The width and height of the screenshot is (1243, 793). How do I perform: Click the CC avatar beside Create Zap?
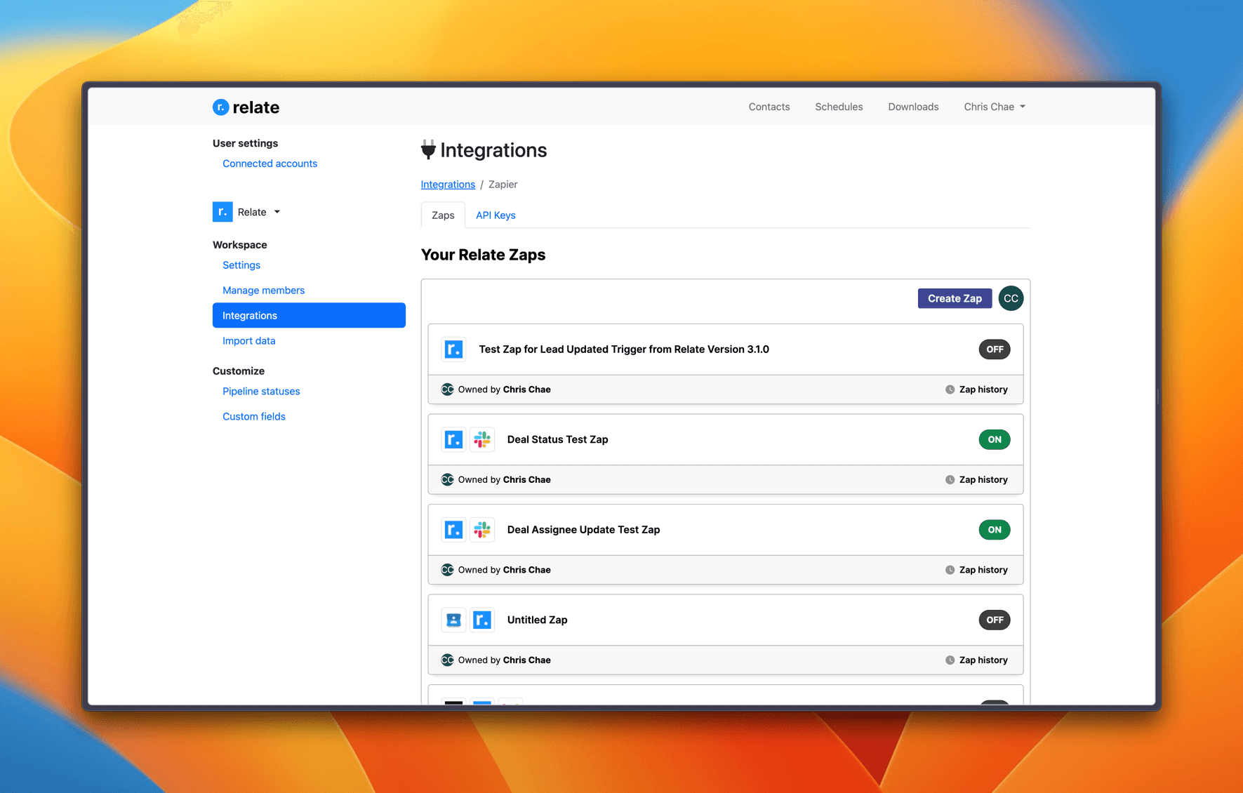click(1011, 298)
